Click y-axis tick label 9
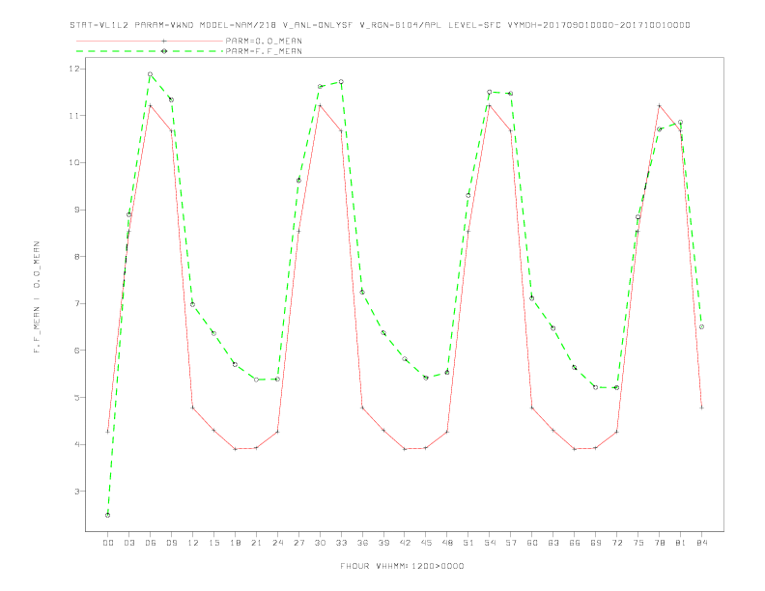The image size is (765, 591). [x=77, y=210]
